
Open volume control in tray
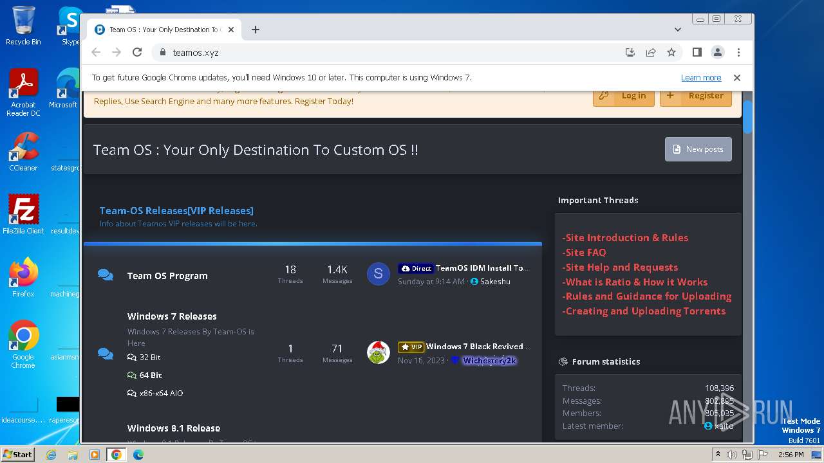[x=733, y=455]
